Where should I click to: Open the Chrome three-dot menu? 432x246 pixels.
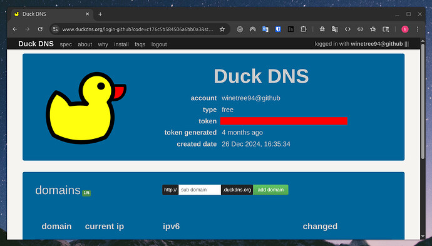pyautogui.click(x=418, y=29)
